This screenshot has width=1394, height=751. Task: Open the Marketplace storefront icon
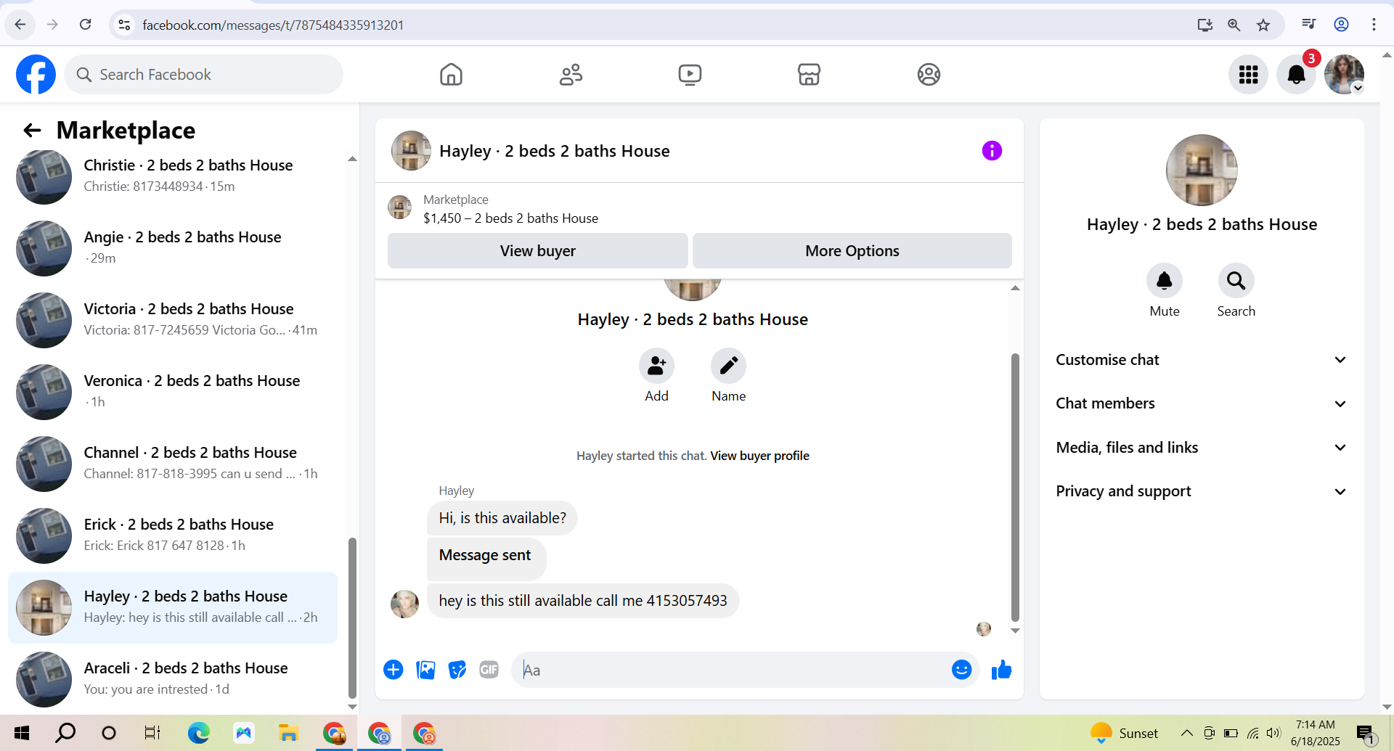(x=809, y=74)
